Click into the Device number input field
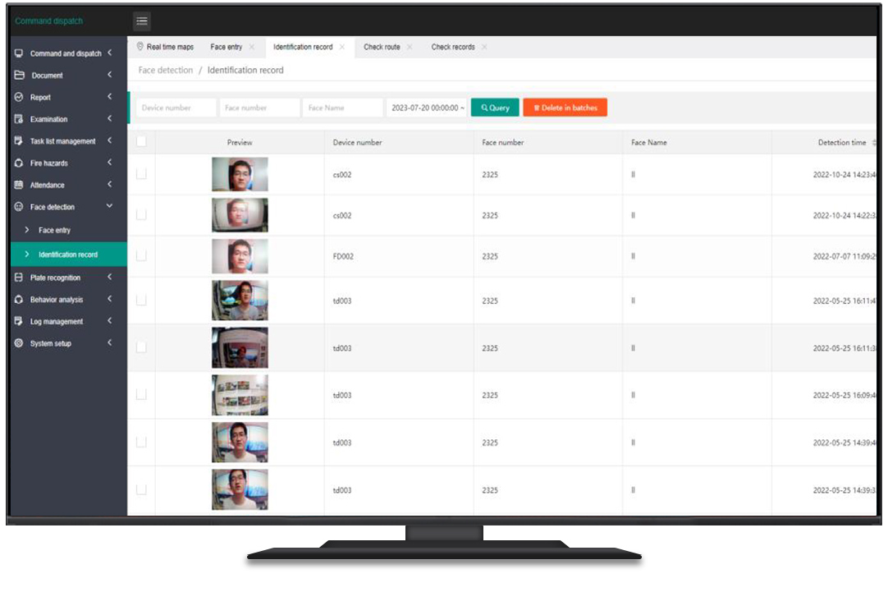Viewport: 888px width, 592px height. pyautogui.click(x=173, y=108)
